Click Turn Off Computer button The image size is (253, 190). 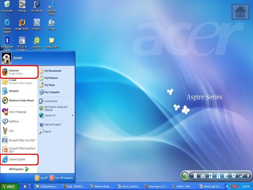[x=61, y=178]
